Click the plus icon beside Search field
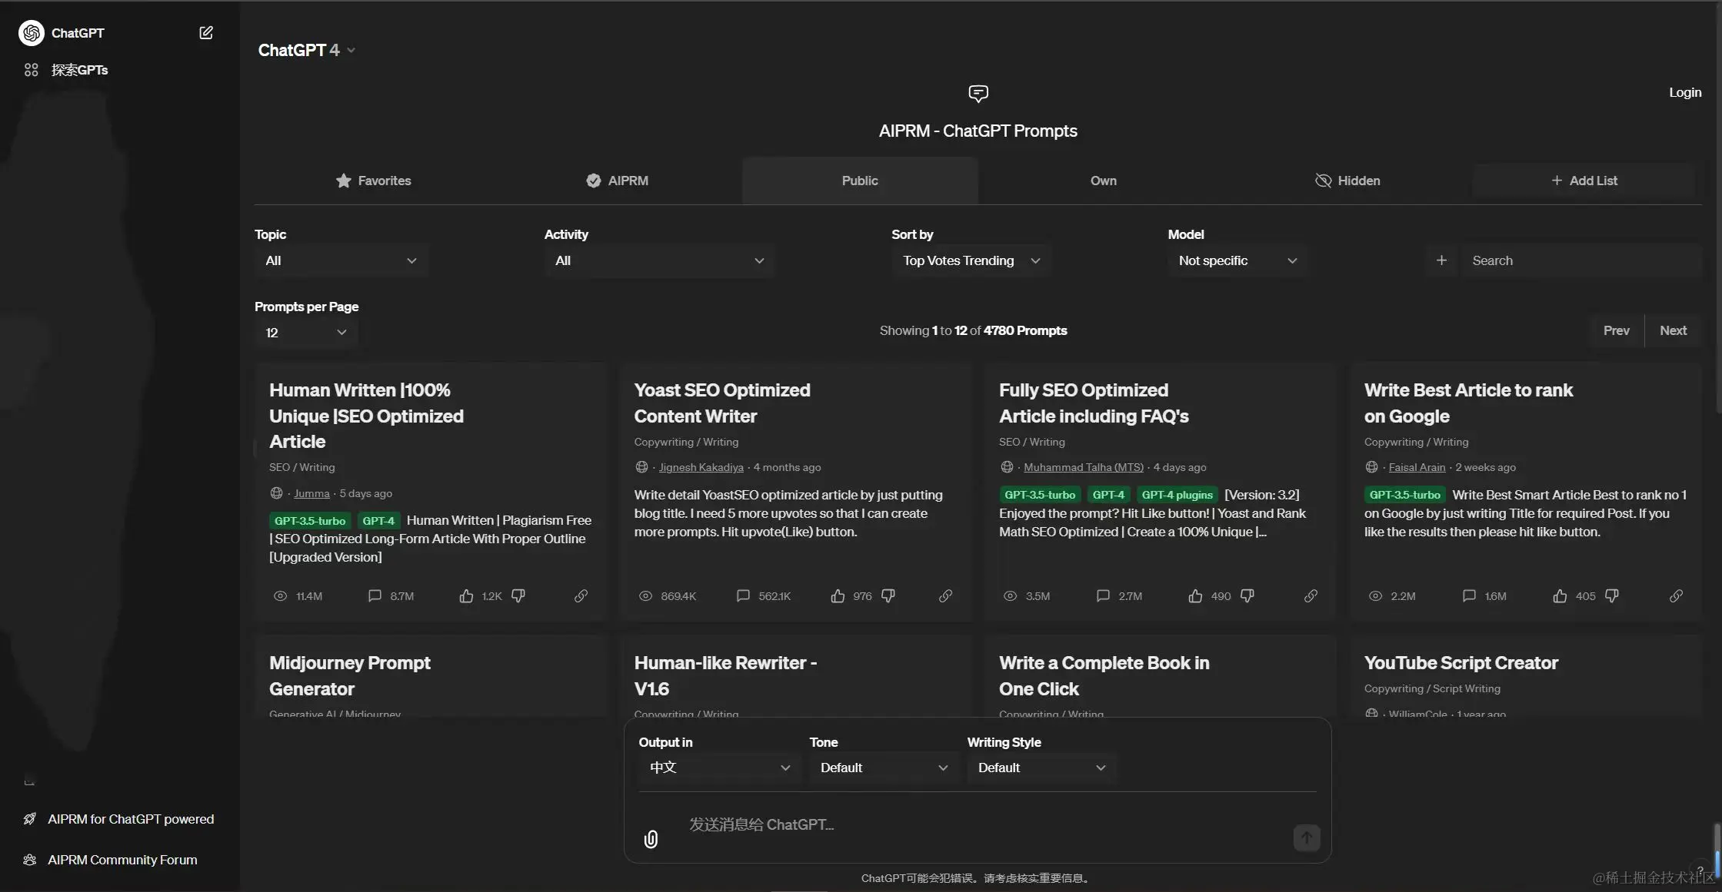This screenshot has width=1722, height=892. coord(1441,260)
